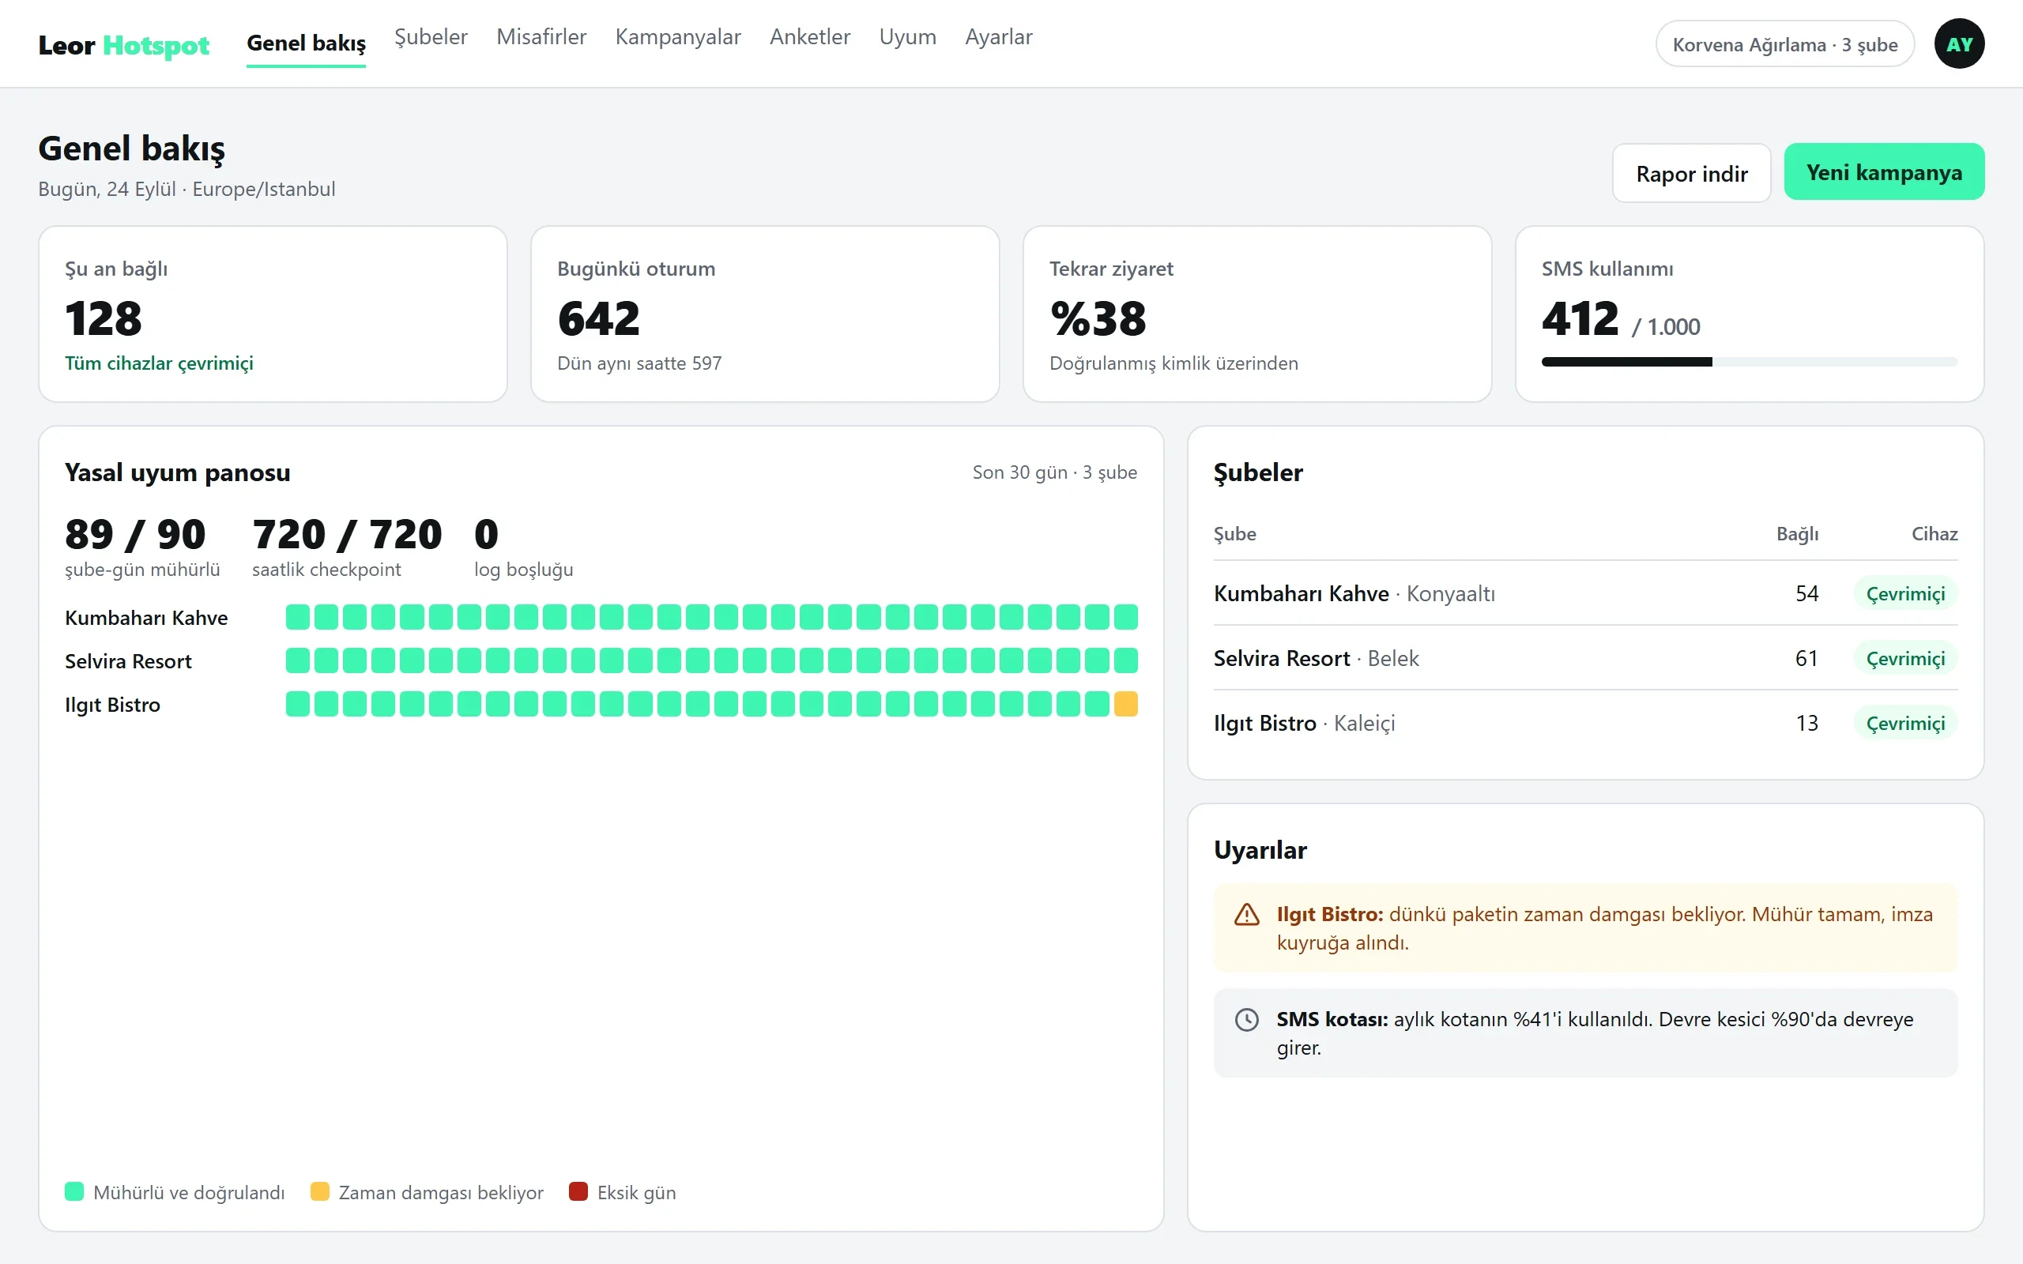Click the yellow pending day square for Ilgıt Bistro
The height and width of the screenshot is (1264, 2023).
point(1126,704)
